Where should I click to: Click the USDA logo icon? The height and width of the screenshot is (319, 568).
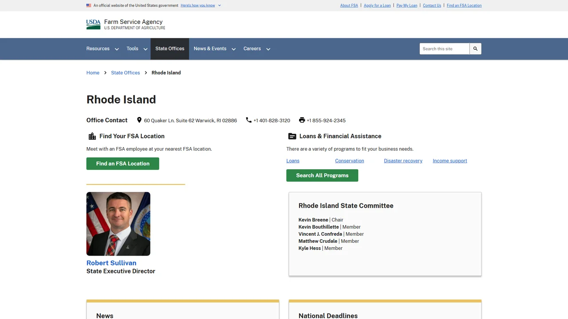pos(93,24)
